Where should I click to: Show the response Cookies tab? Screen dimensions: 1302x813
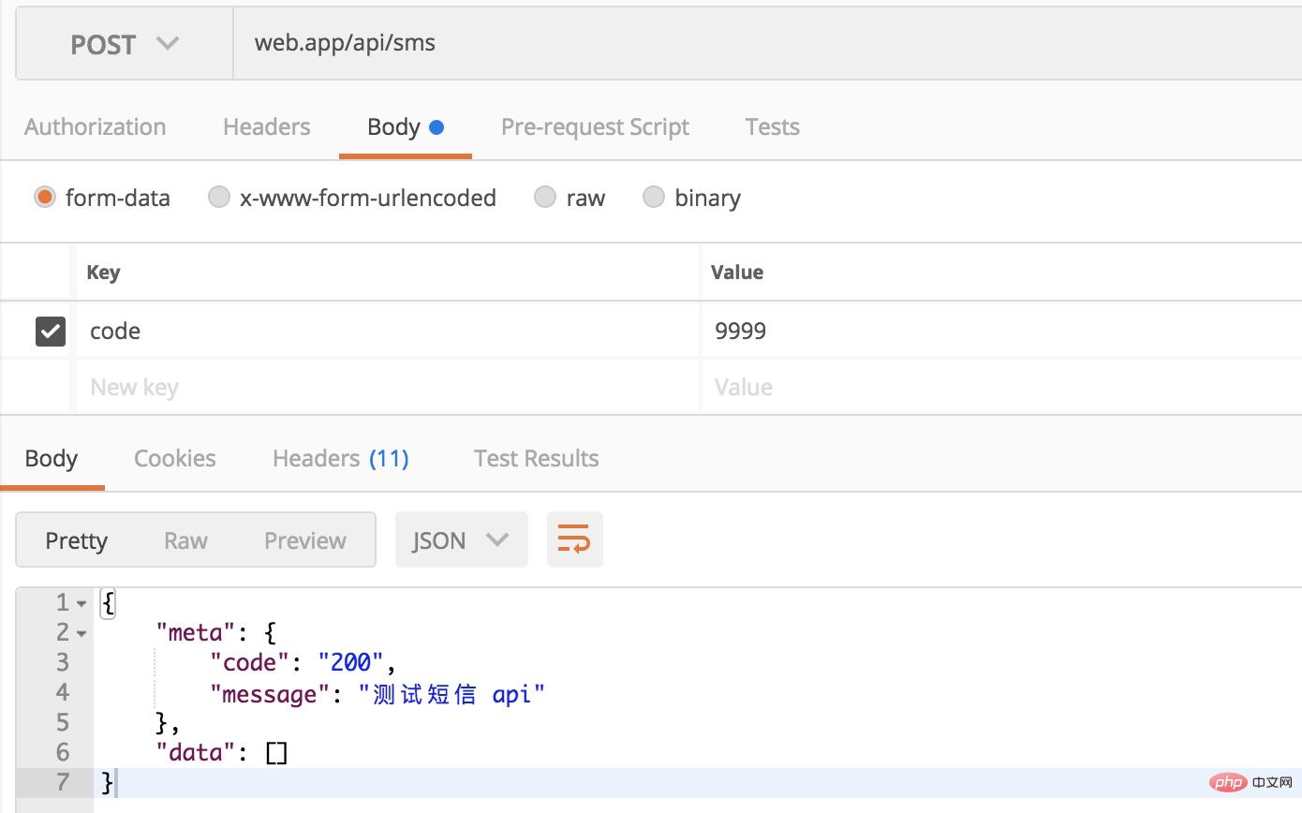click(x=174, y=458)
